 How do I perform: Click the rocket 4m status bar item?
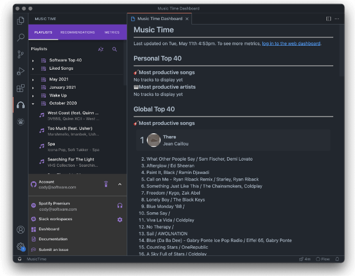coord(305,259)
